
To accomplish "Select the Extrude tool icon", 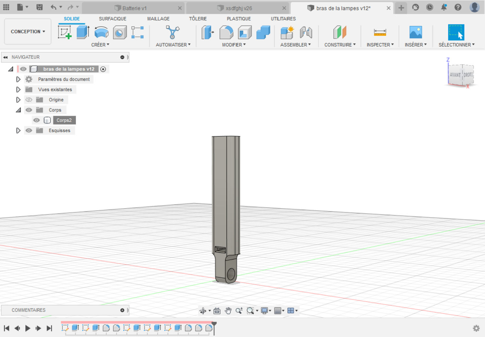I will pyautogui.click(x=83, y=32).
